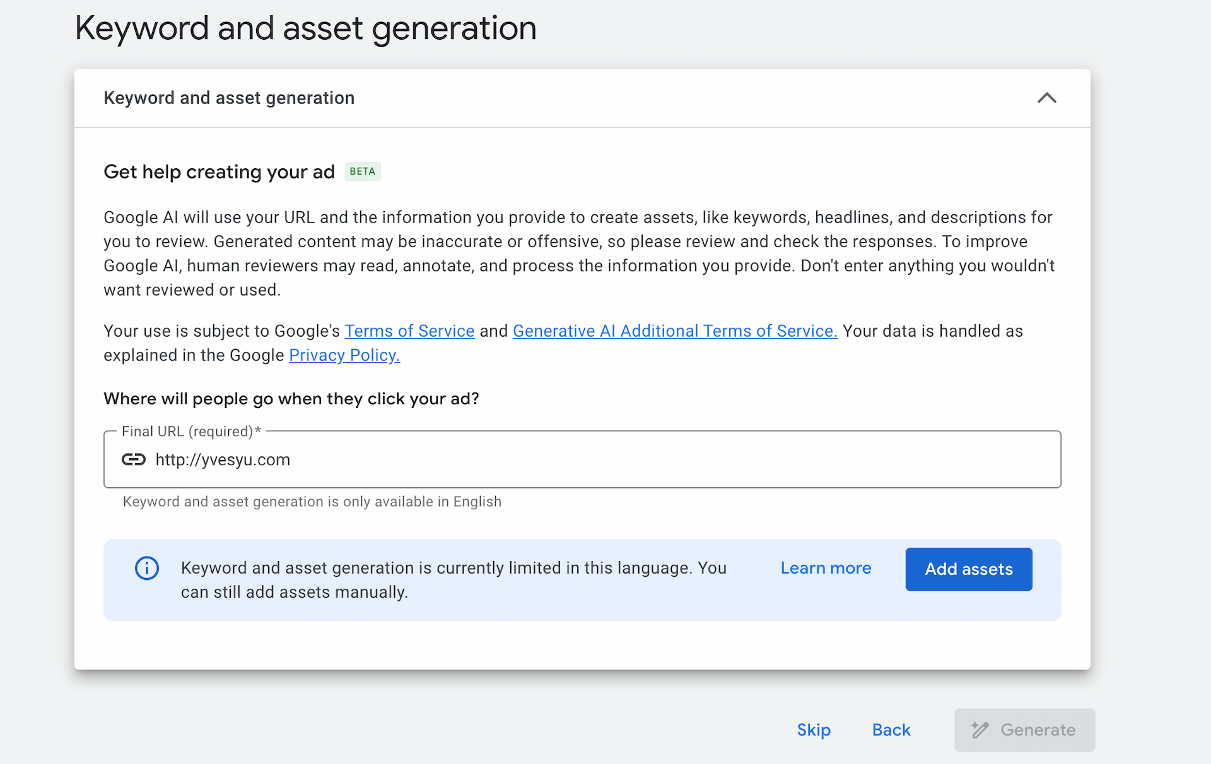This screenshot has height=764, width=1211.
Task: Click the Skip button
Action: click(814, 730)
